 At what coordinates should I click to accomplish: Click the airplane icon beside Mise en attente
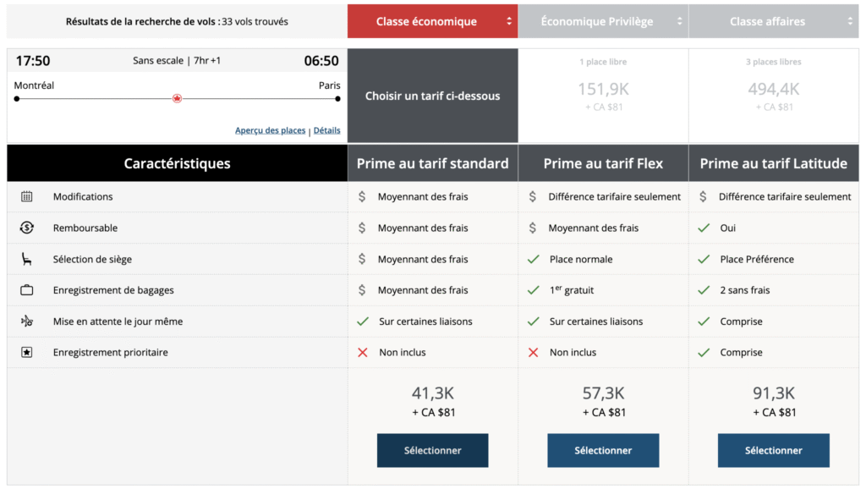click(27, 321)
